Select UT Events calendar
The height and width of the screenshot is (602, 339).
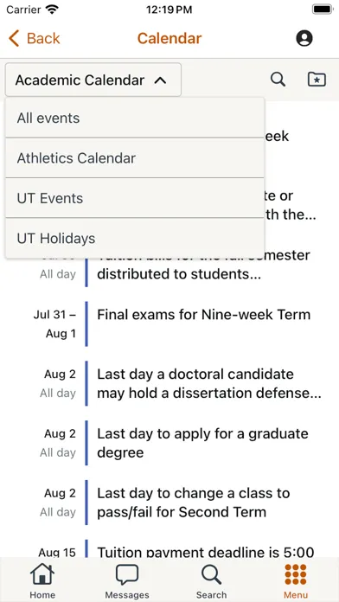pos(135,198)
